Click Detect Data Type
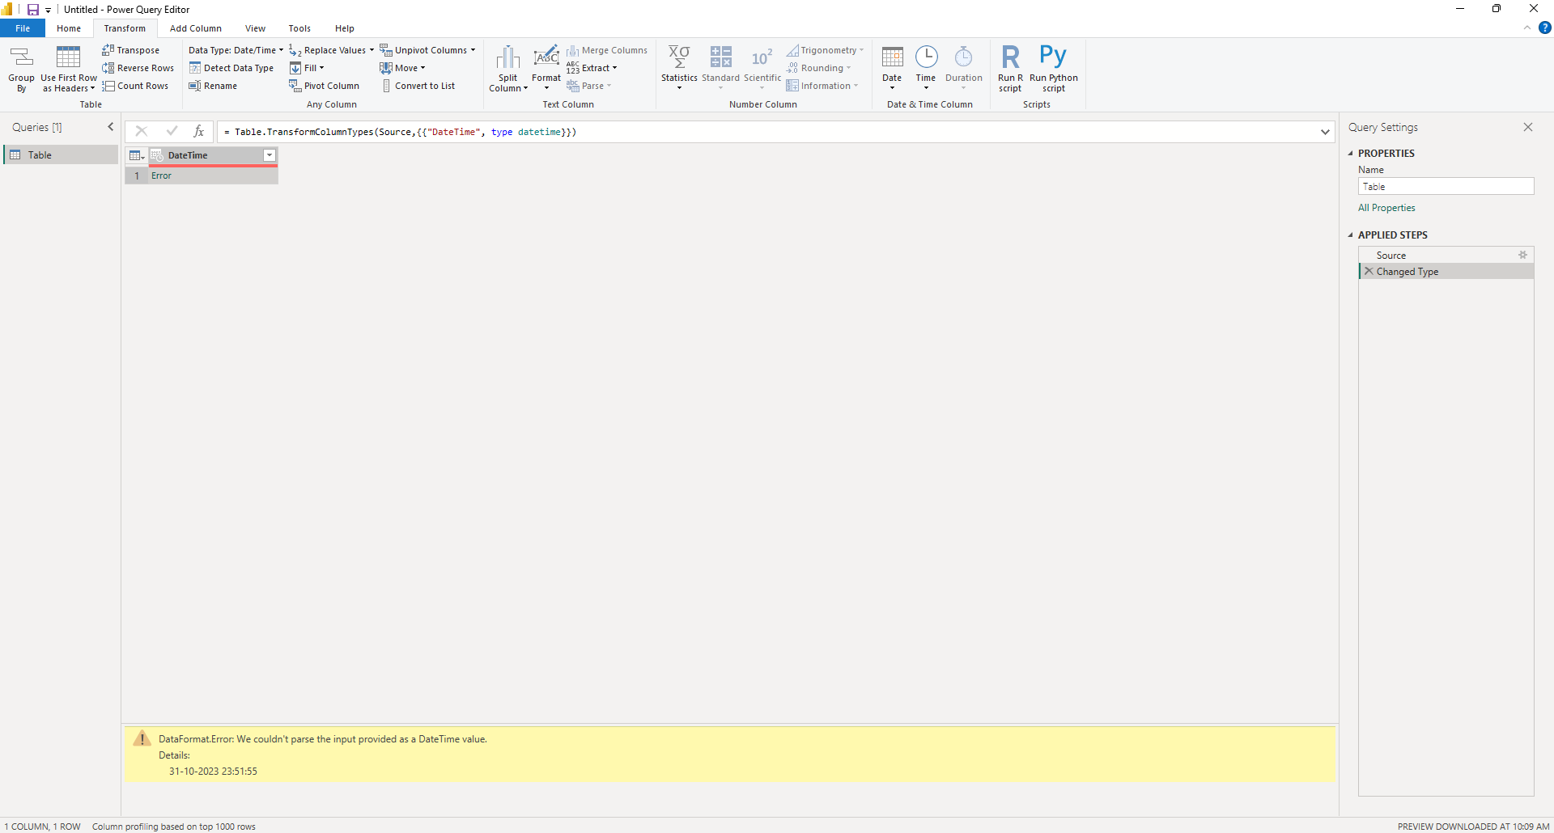Viewport: 1554px width, 833px height. point(231,68)
